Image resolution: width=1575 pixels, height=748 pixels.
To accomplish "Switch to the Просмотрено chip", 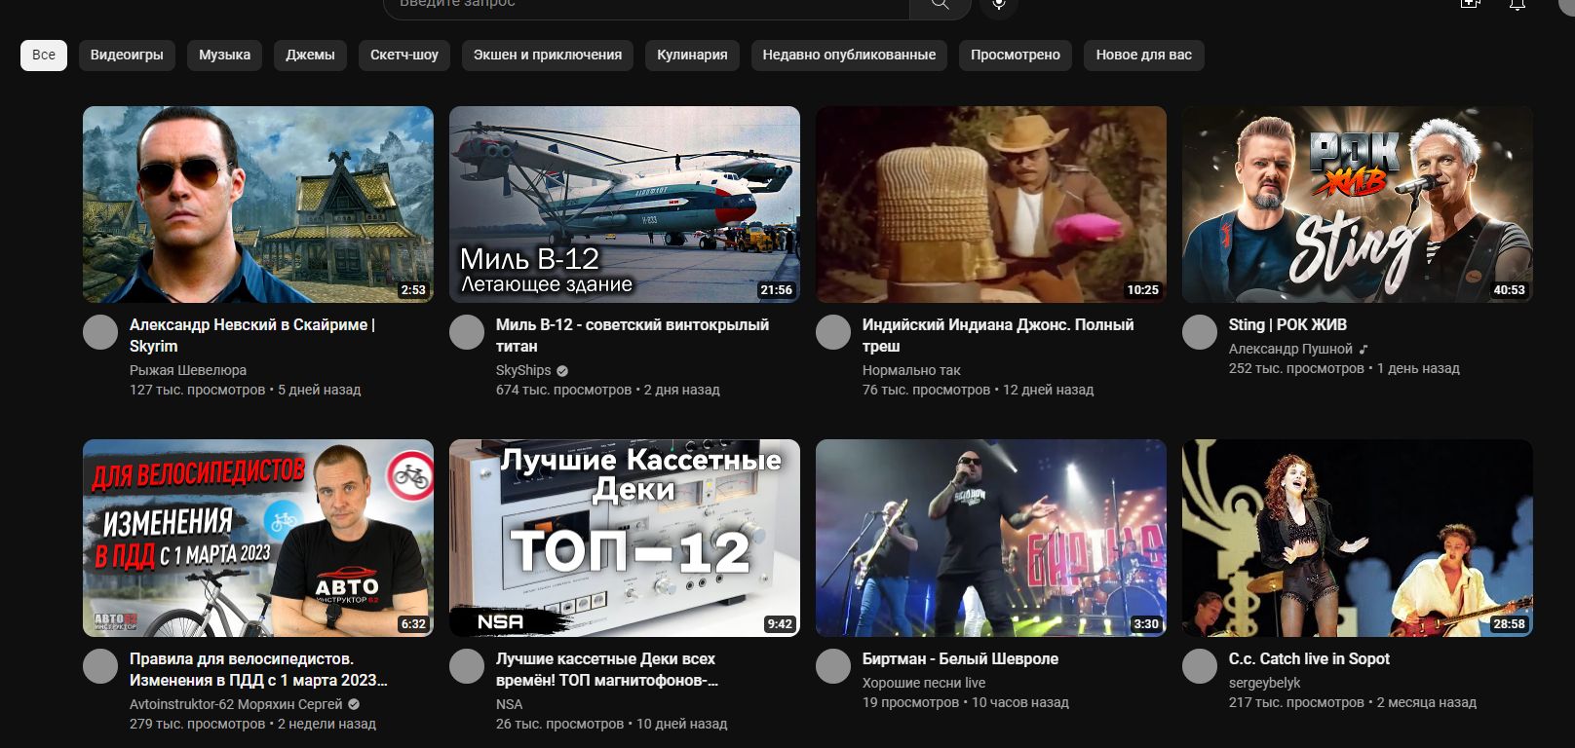I will click(x=1016, y=55).
